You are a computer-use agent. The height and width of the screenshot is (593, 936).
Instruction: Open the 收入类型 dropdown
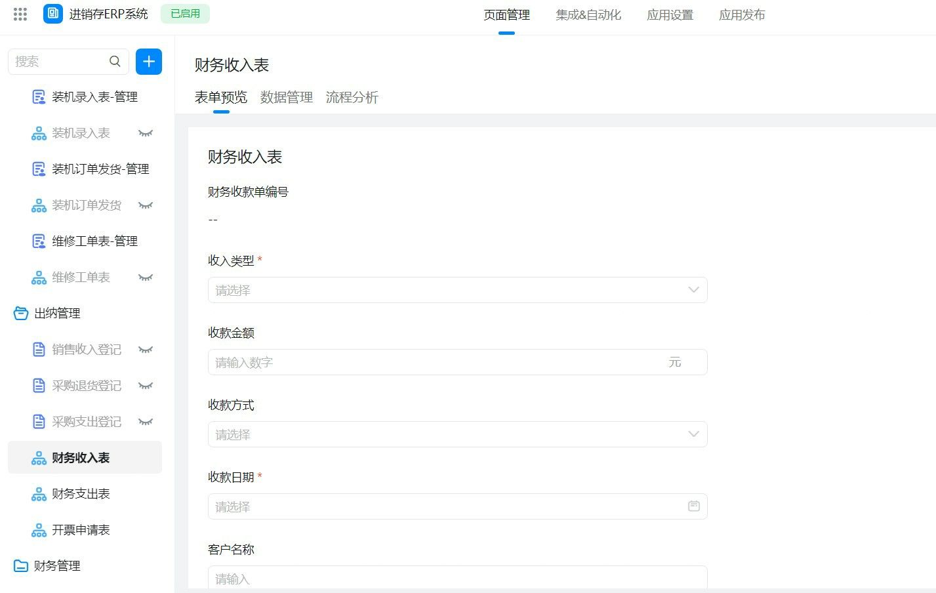click(x=457, y=290)
